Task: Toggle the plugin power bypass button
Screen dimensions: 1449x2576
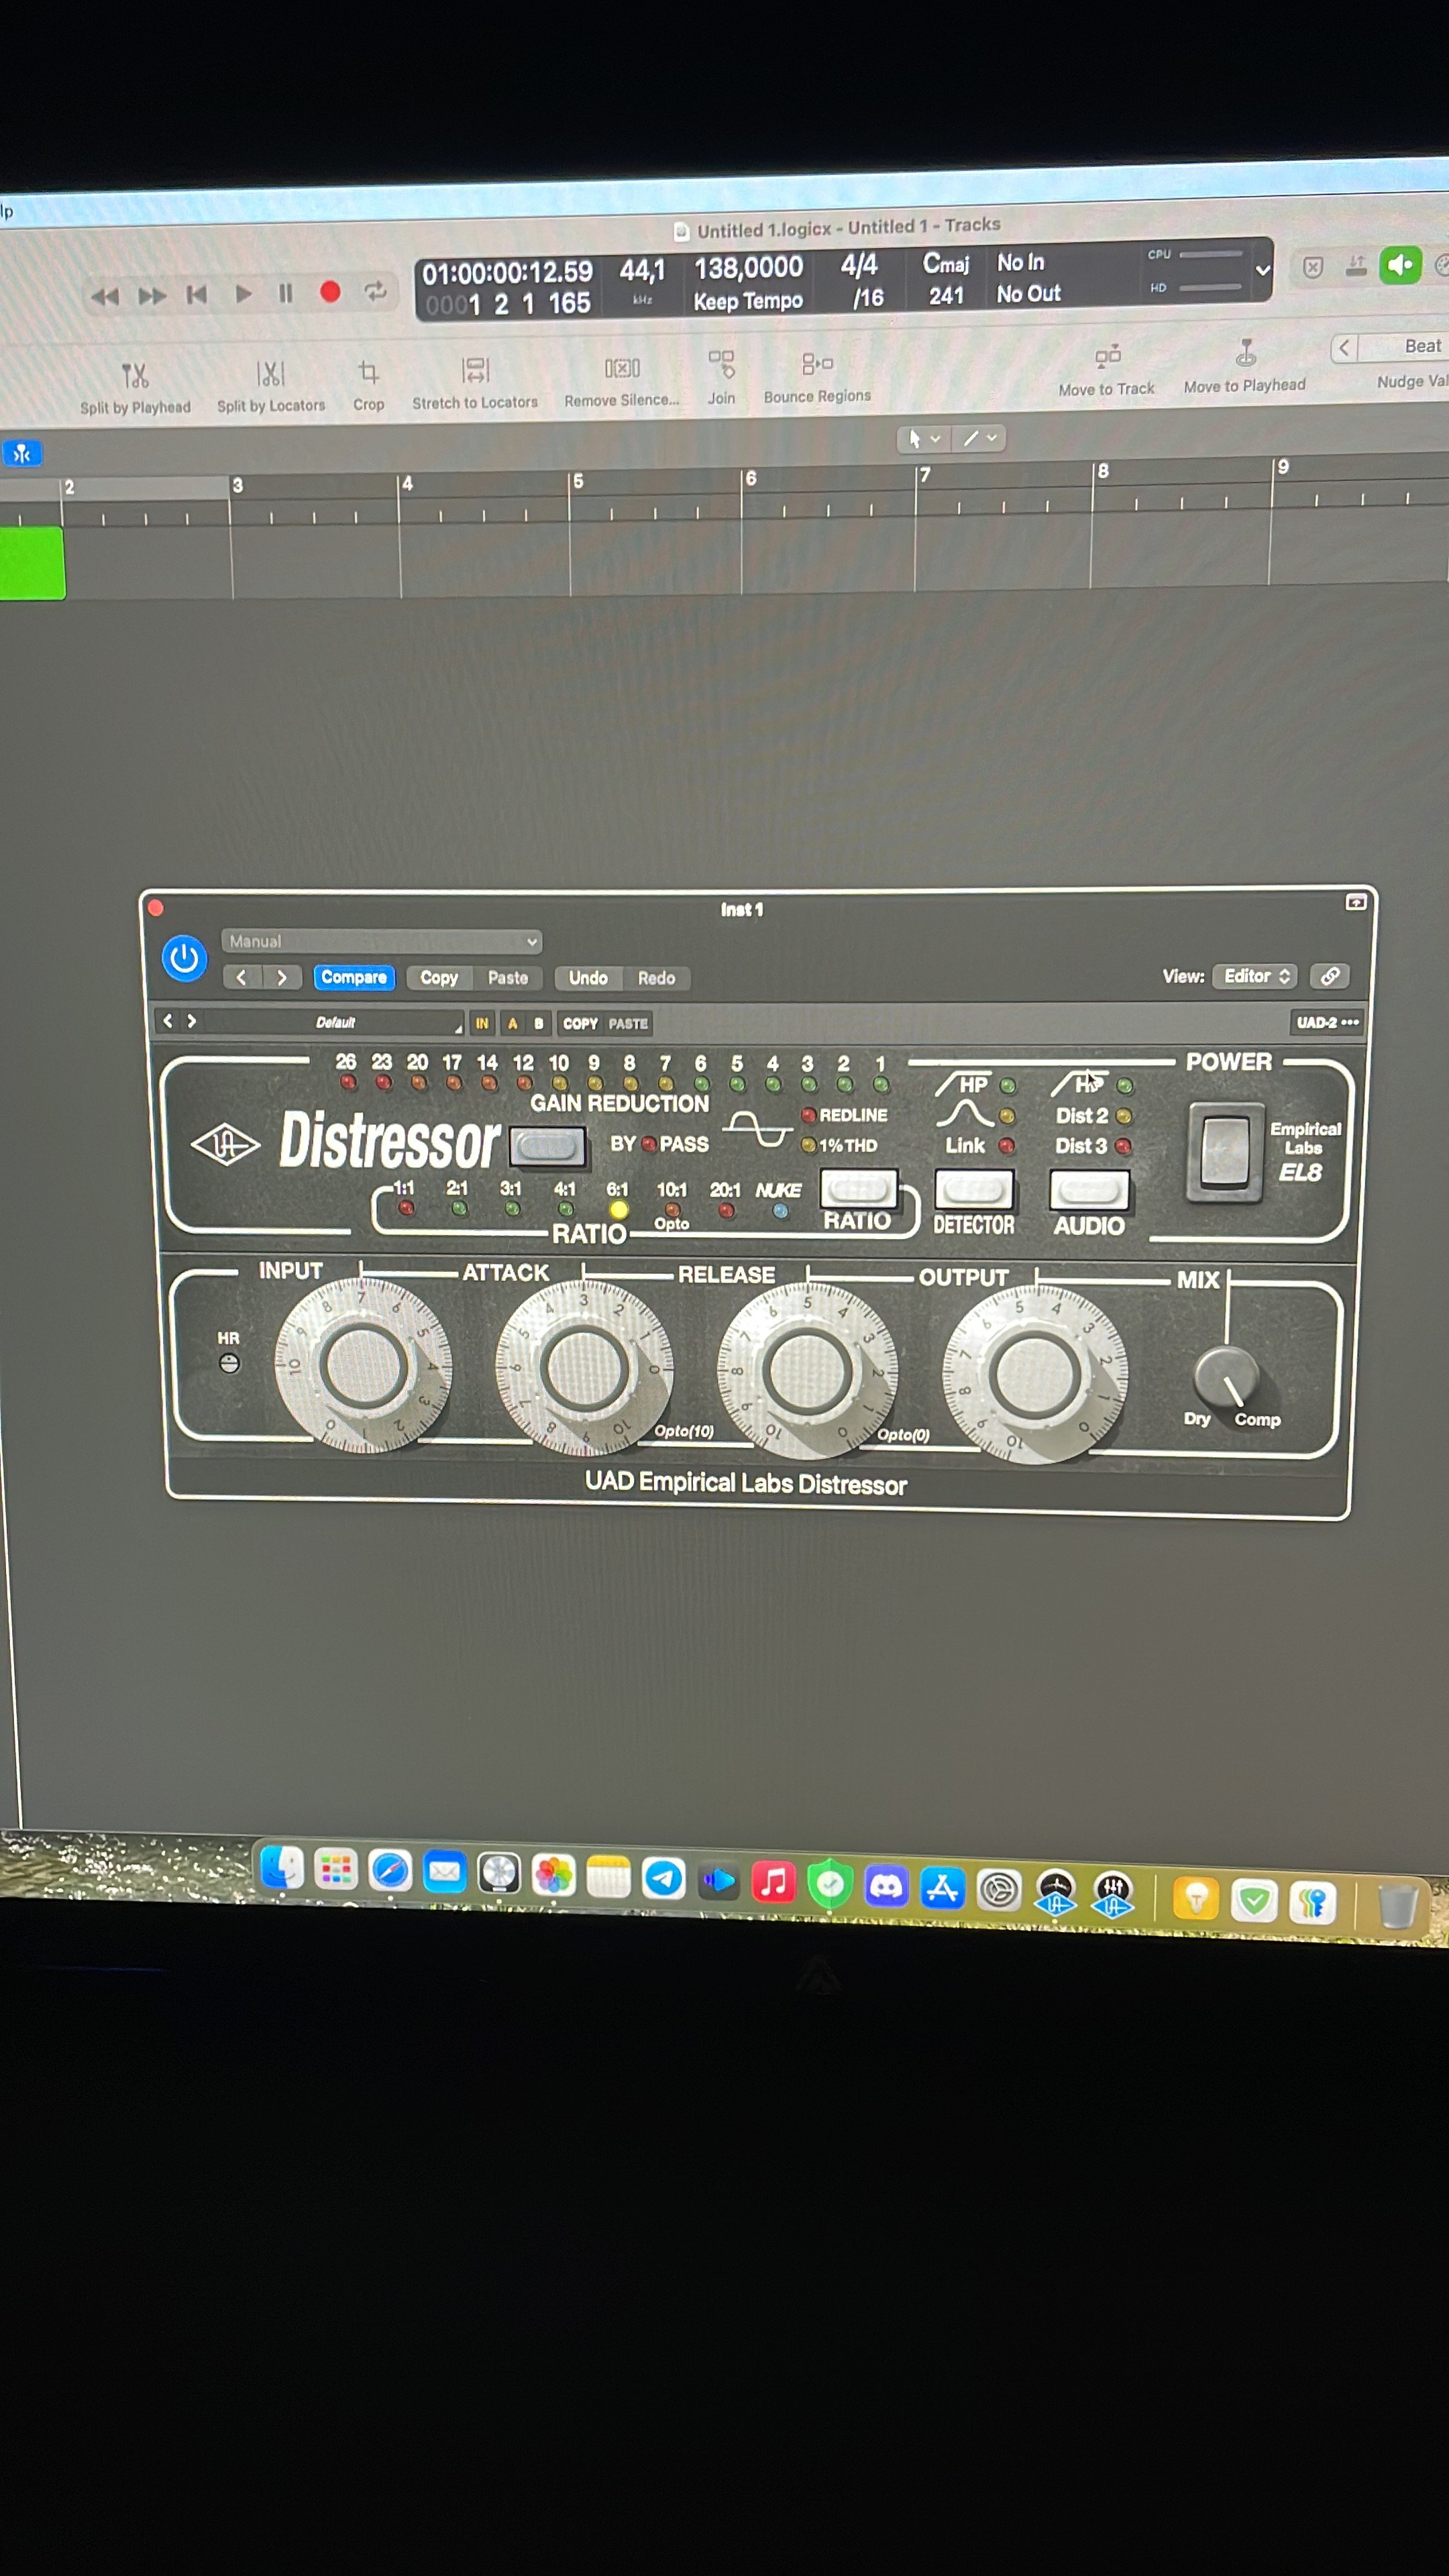Action: [184, 958]
